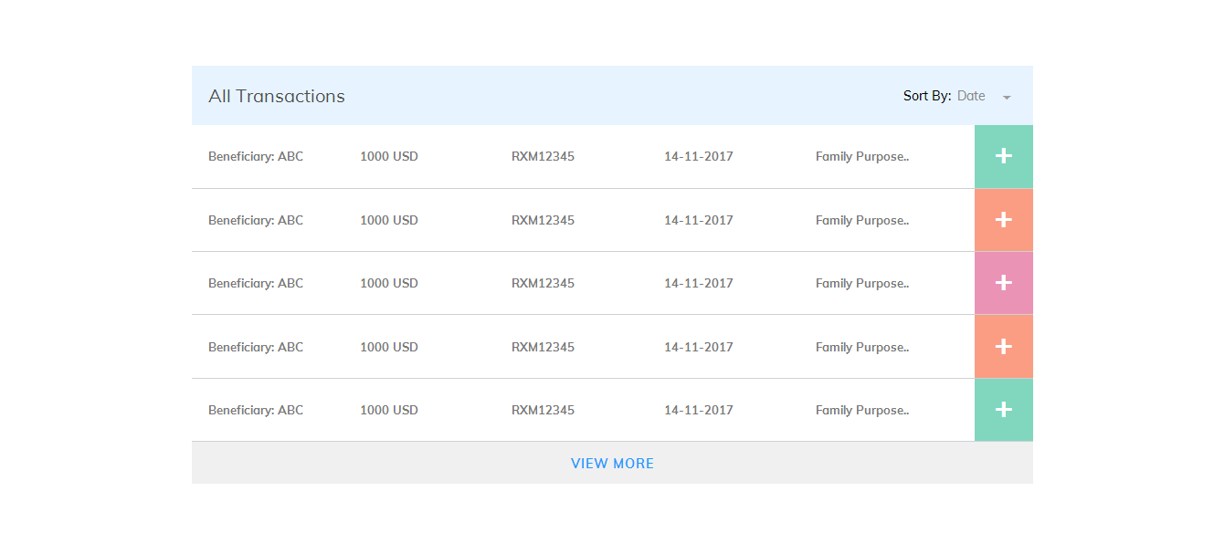1214x544 pixels.
Task: Select 1000 USD in the first row
Action: (389, 156)
